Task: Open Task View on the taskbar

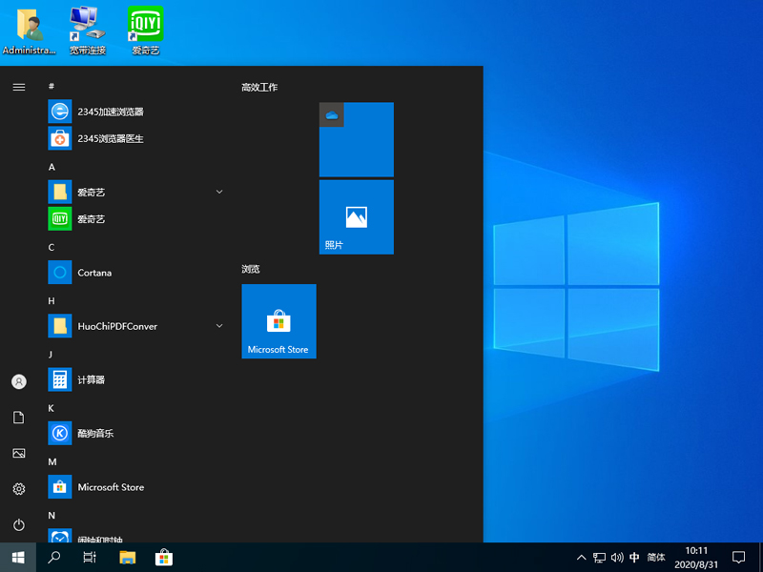Action: 90,557
